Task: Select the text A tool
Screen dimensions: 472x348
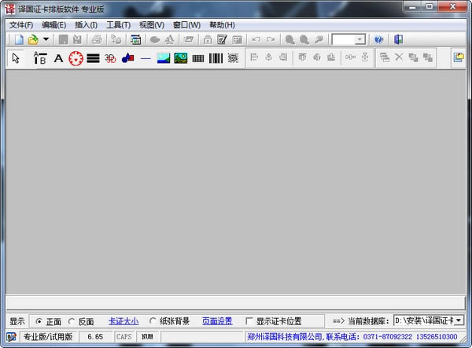Action: pyautogui.click(x=58, y=57)
